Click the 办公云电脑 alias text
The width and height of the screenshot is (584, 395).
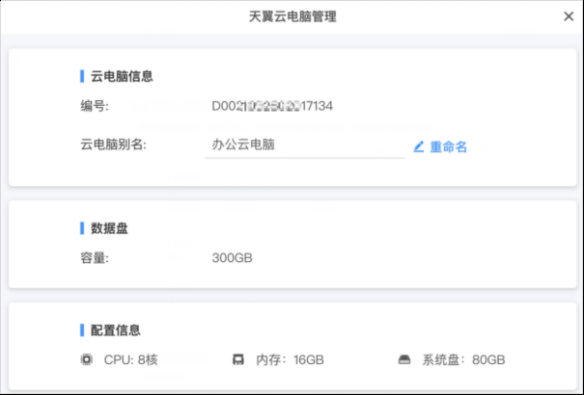(243, 145)
